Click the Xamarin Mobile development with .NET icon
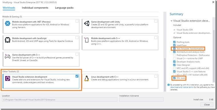Screen dimensions: 217x110 (x=7, y=23)
